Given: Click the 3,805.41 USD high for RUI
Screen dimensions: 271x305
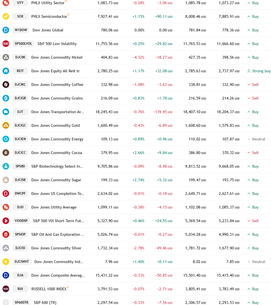Looking at the screenshot, I should click(196, 289).
